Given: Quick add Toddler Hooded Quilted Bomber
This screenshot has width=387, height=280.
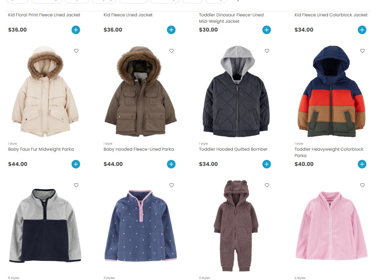Looking at the screenshot, I should 267,164.
